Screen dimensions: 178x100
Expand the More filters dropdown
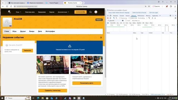136,21
